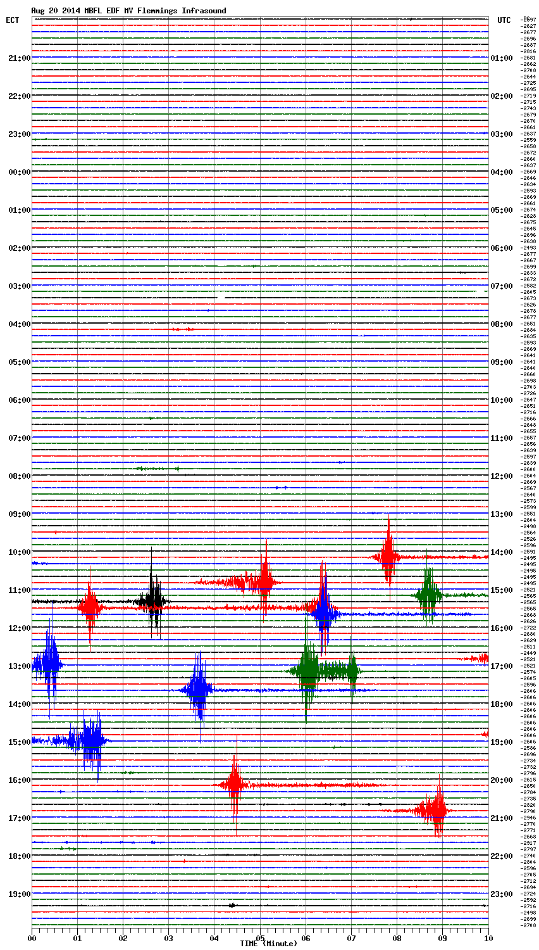Click minute tick label '05' on bottom axis
The height and width of the screenshot is (950, 539).
(x=260, y=937)
